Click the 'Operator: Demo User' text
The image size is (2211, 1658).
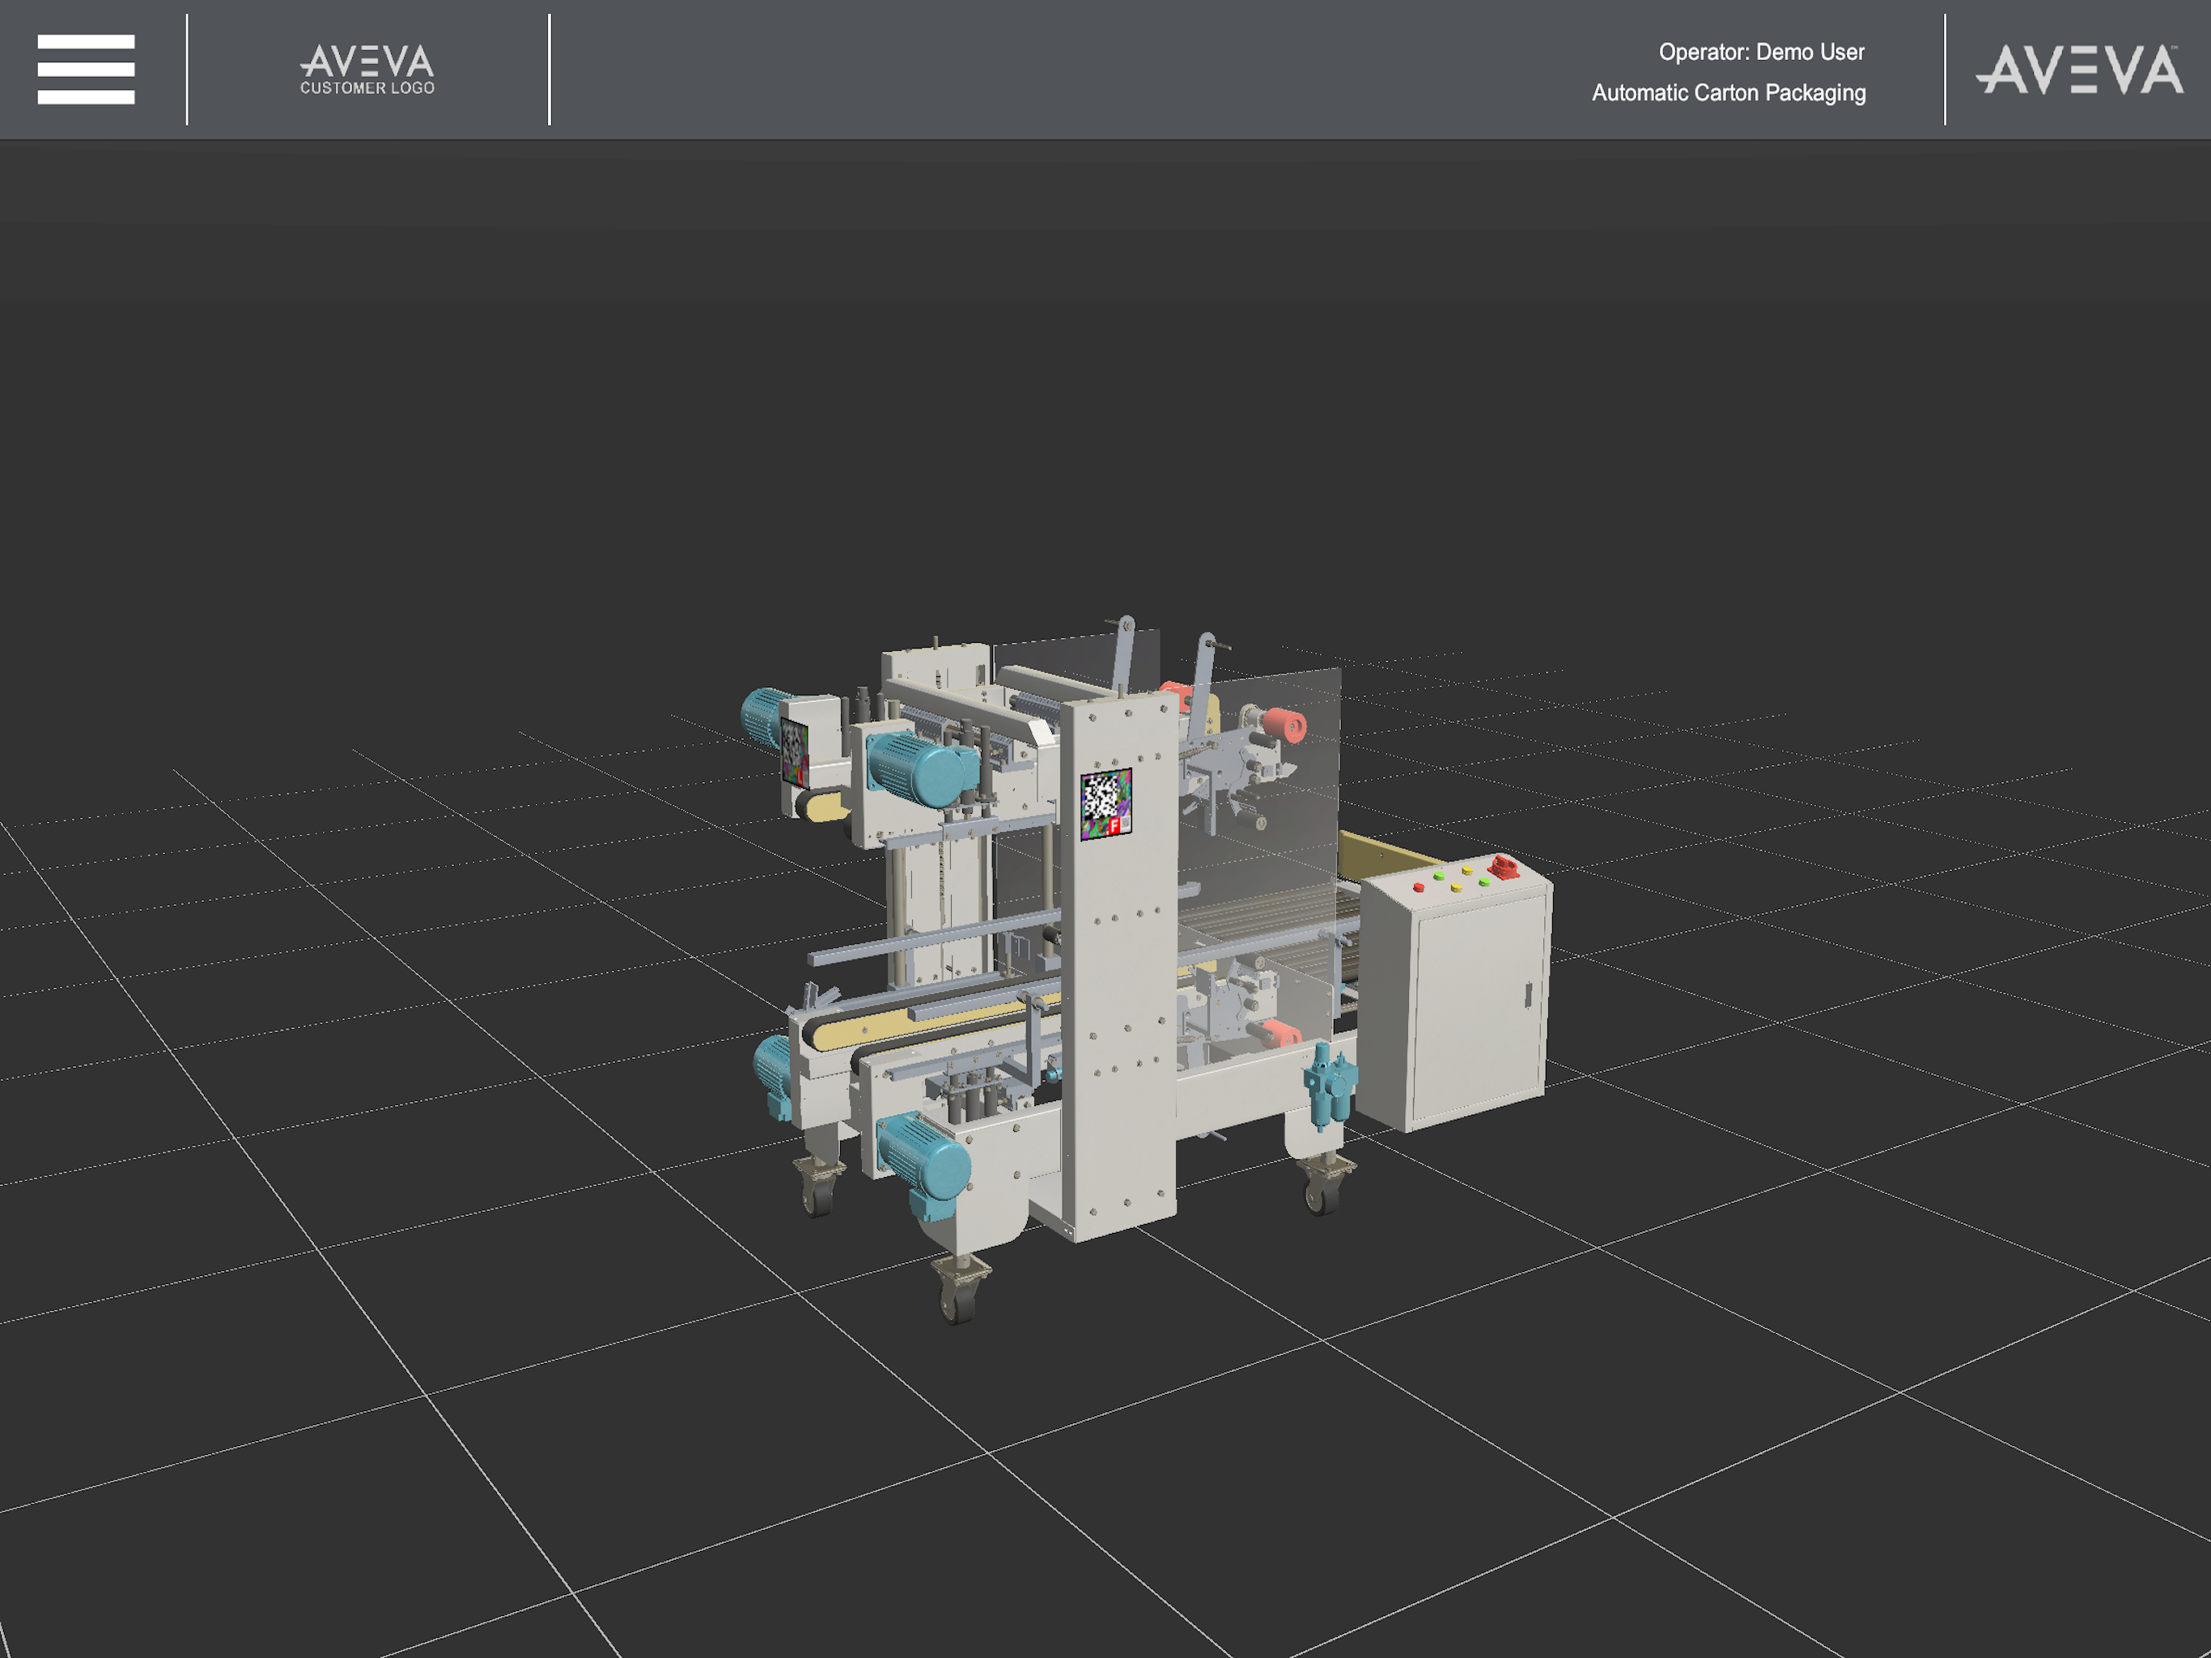1761,52
